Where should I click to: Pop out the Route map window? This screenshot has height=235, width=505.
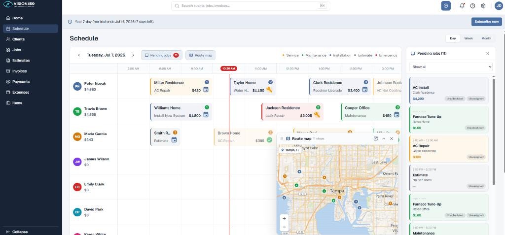(375, 138)
